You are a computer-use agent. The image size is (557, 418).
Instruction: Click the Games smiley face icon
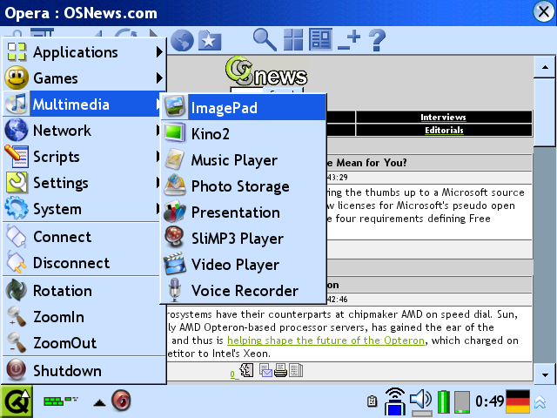(17, 78)
